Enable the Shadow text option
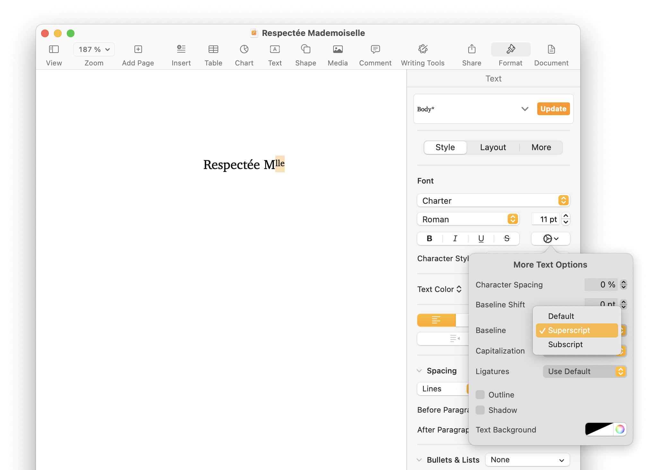The width and height of the screenshot is (656, 470). pyautogui.click(x=480, y=410)
